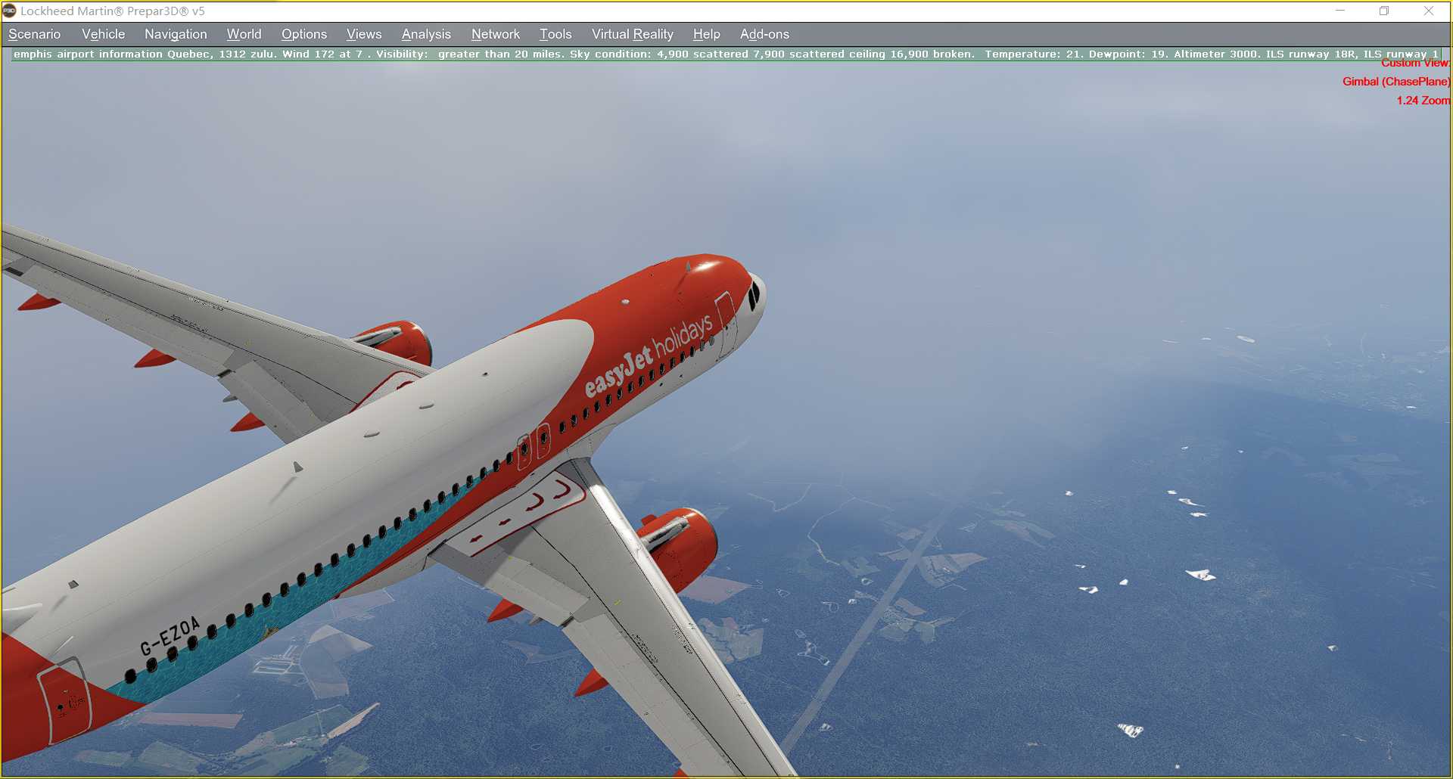1453x779 pixels.
Task: Open the Network menu
Action: click(x=496, y=34)
